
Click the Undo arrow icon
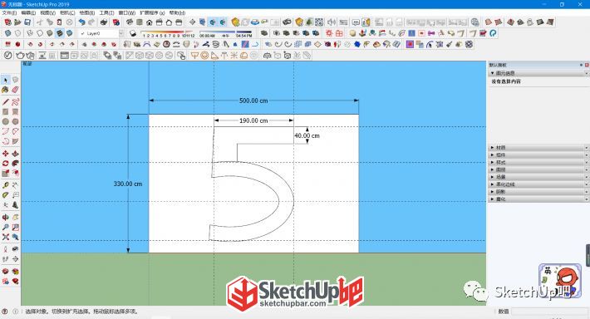pyautogui.click(x=81, y=22)
